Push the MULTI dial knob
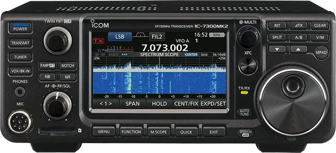 (248, 37)
